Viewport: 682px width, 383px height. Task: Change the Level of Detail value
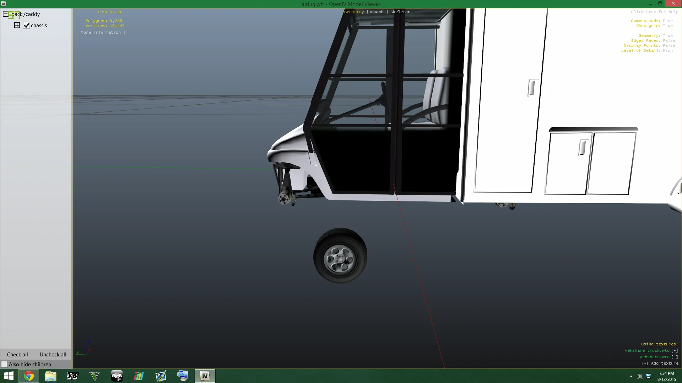(x=667, y=50)
